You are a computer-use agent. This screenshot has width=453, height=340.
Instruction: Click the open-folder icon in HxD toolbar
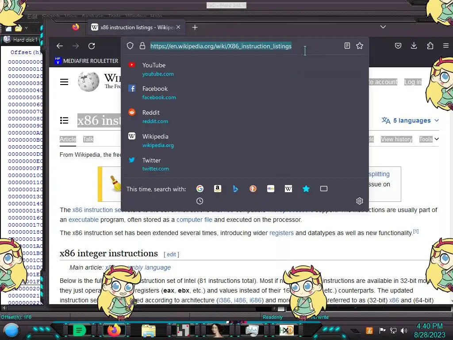point(19,28)
